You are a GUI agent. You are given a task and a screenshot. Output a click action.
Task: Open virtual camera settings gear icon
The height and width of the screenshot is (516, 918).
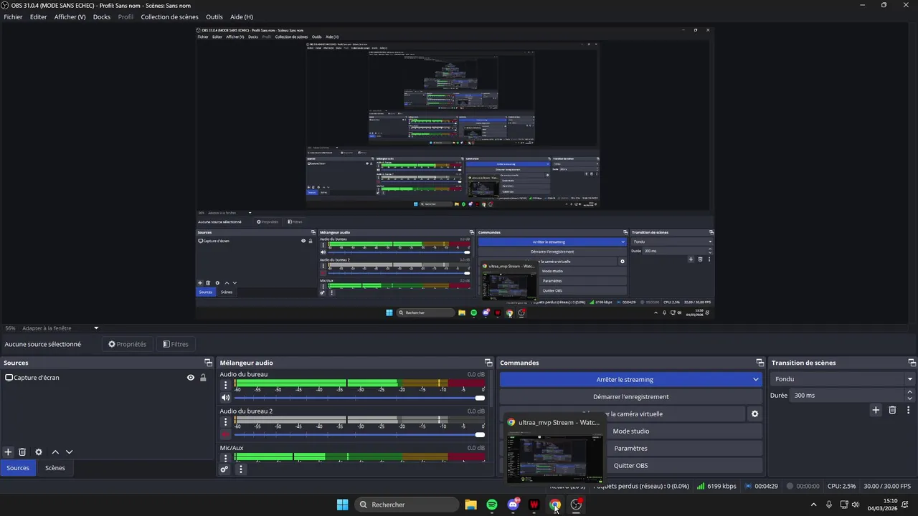click(x=754, y=414)
